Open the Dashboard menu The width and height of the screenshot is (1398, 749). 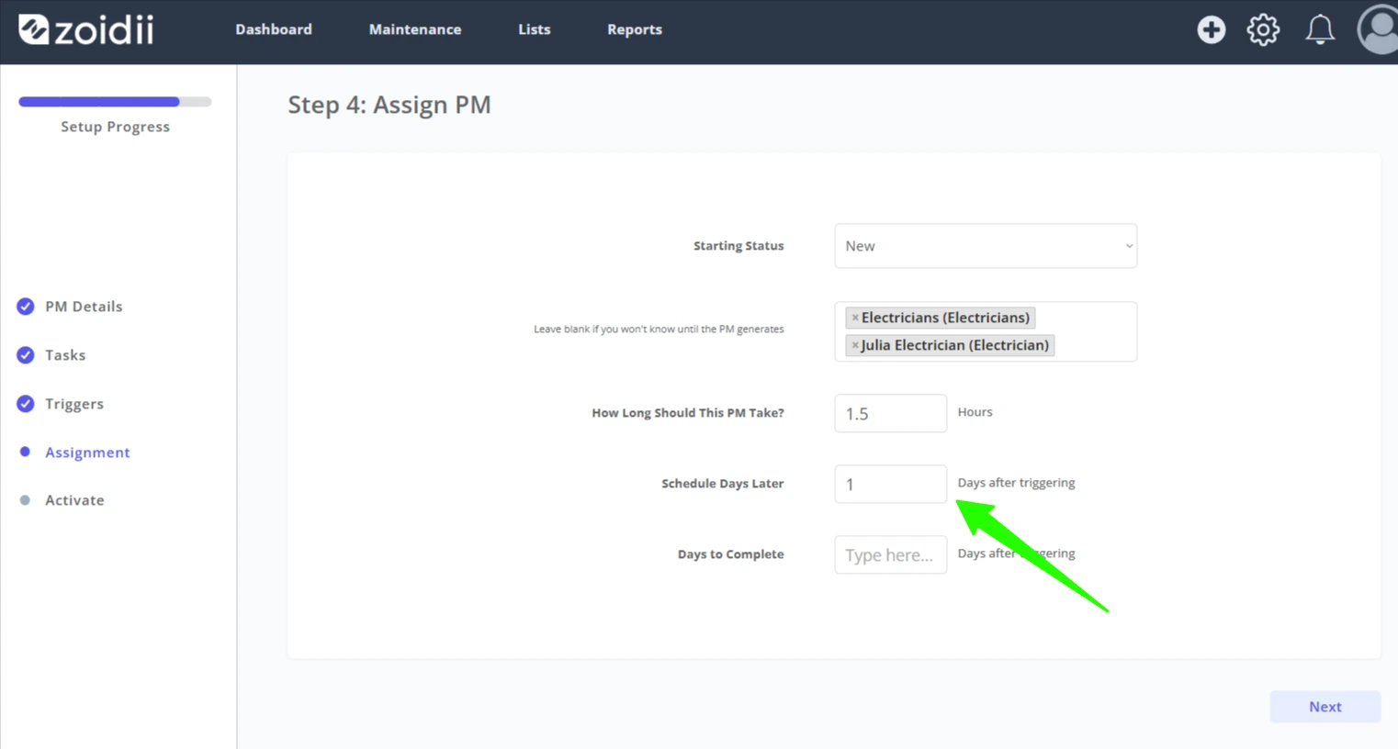(x=274, y=29)
